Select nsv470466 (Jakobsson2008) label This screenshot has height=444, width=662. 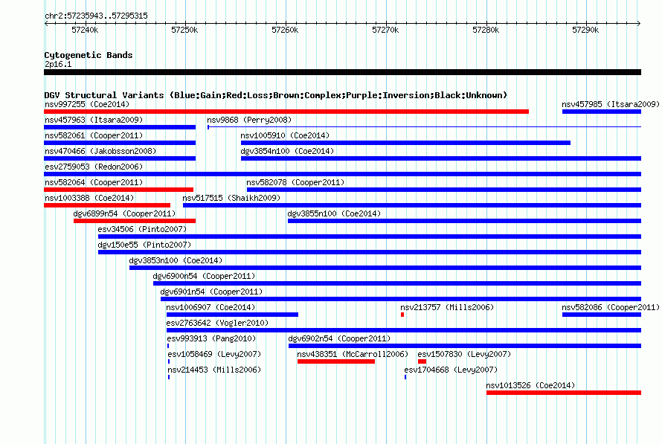tap(100, 151)
